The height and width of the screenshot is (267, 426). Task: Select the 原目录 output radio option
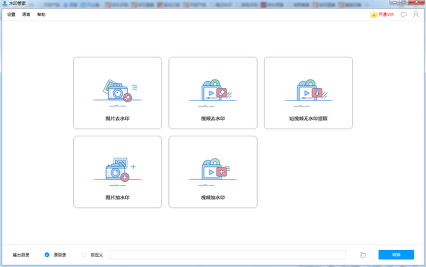(x=47, y=255)
